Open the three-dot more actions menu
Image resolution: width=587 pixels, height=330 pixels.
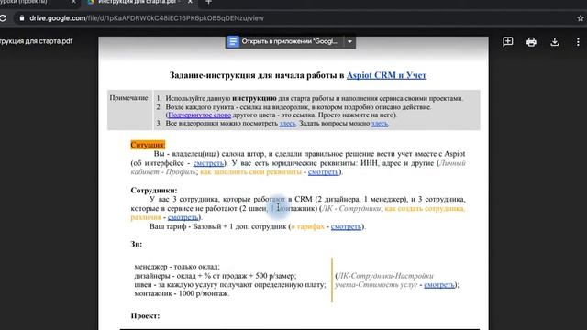click(x=578, y=42)
